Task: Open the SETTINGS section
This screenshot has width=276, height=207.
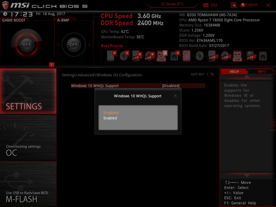Action: pos(28,91)
